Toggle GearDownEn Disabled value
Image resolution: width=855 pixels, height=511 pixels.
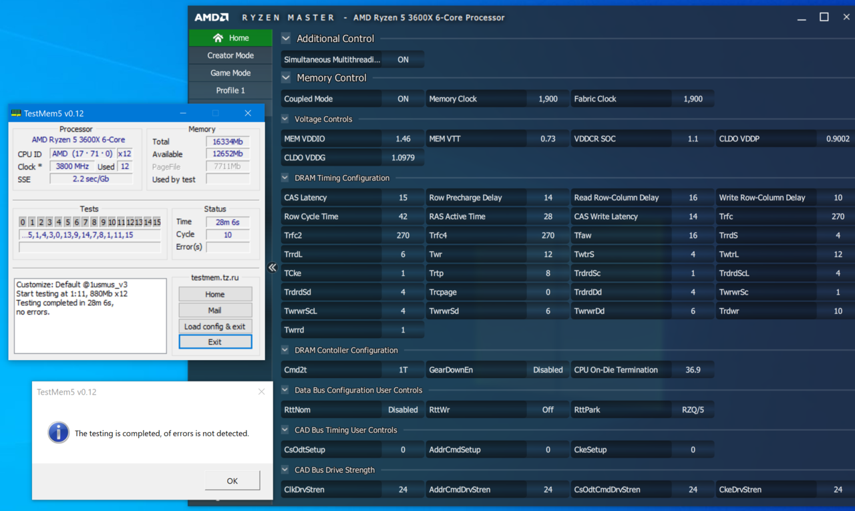[x=548, y=370]
